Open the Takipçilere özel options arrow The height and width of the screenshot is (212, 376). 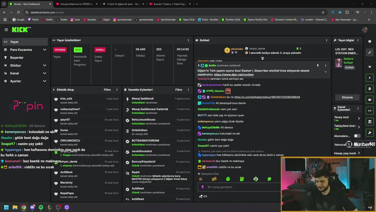(x=359, y=127)
